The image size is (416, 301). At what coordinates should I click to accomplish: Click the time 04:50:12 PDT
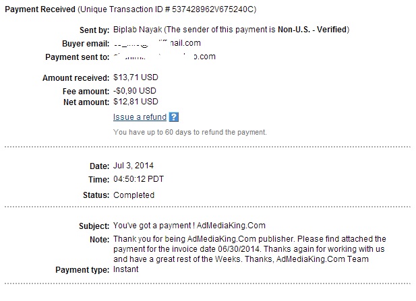pos(138,179)
